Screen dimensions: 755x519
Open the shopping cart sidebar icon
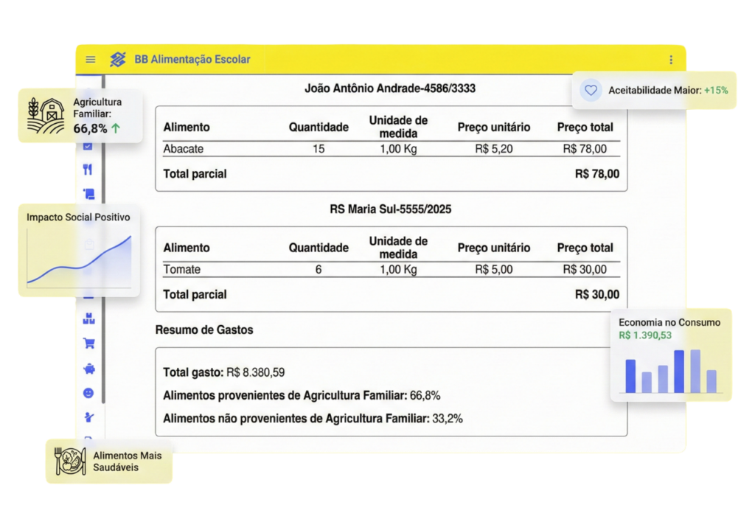[88, 344]
